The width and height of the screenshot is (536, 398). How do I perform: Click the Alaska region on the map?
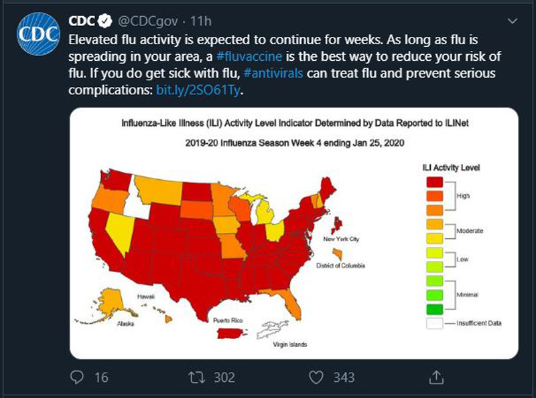click(111, 305)
